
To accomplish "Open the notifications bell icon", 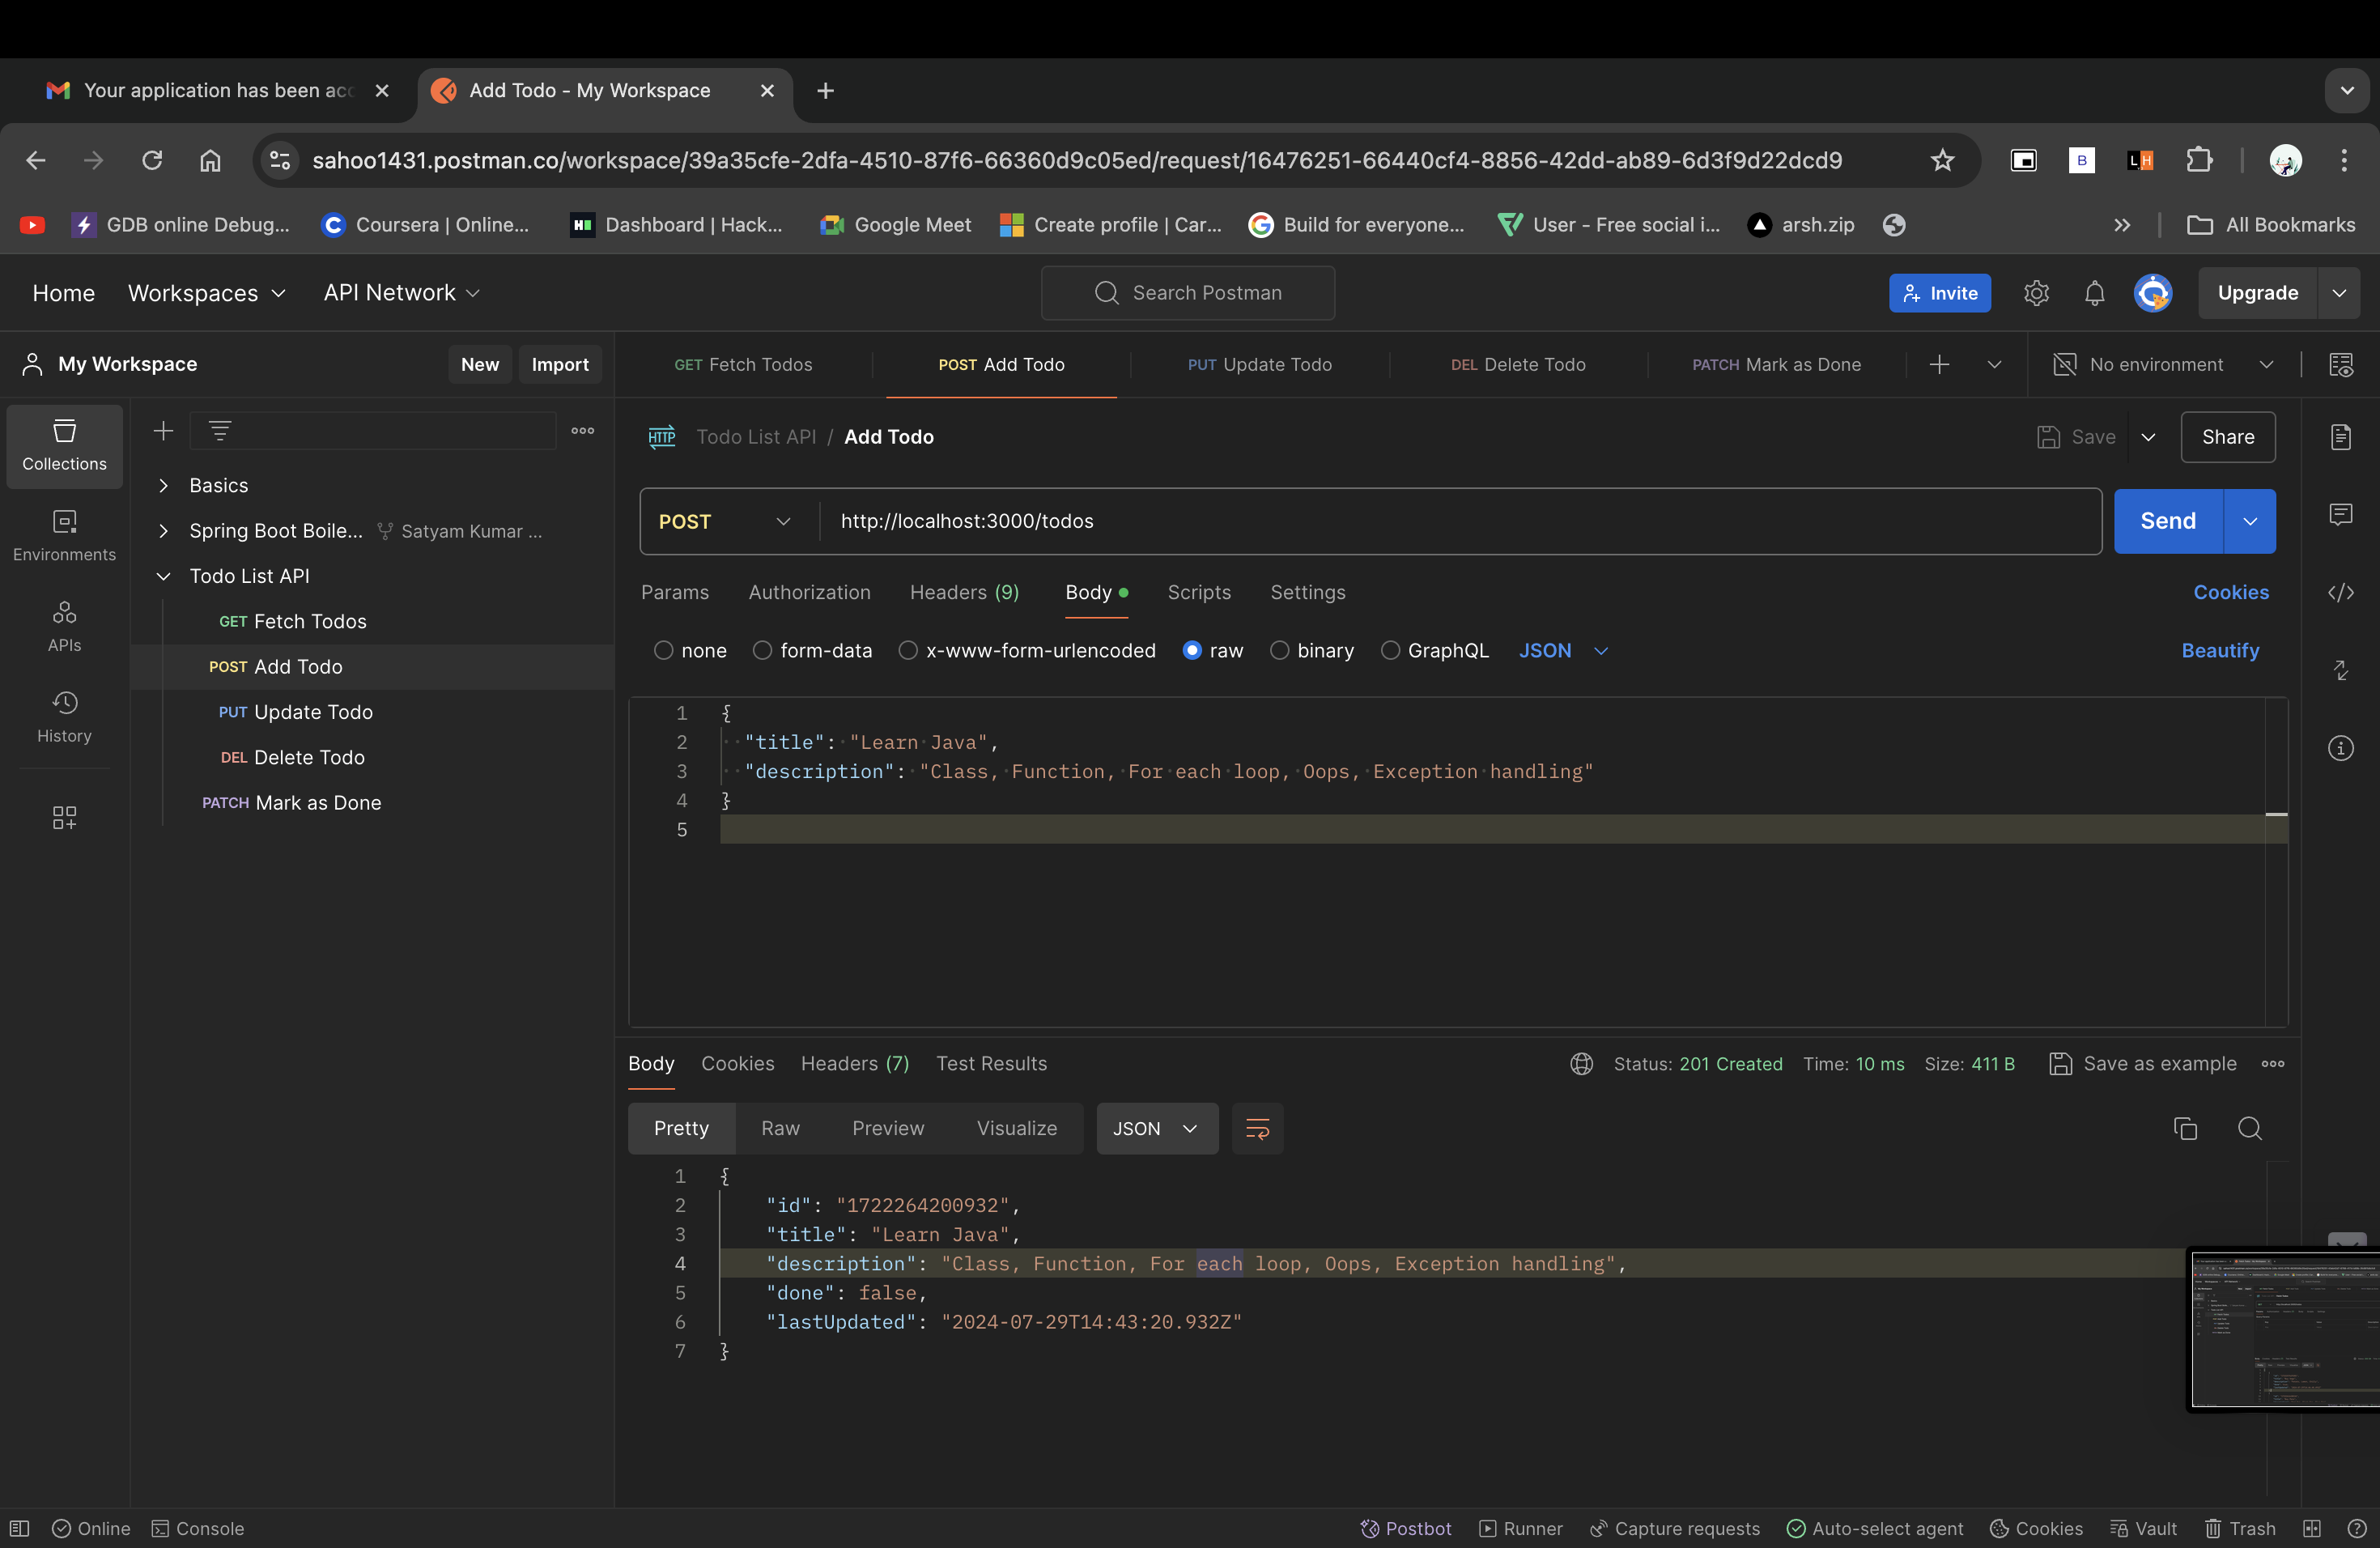I will point(2094,293).
